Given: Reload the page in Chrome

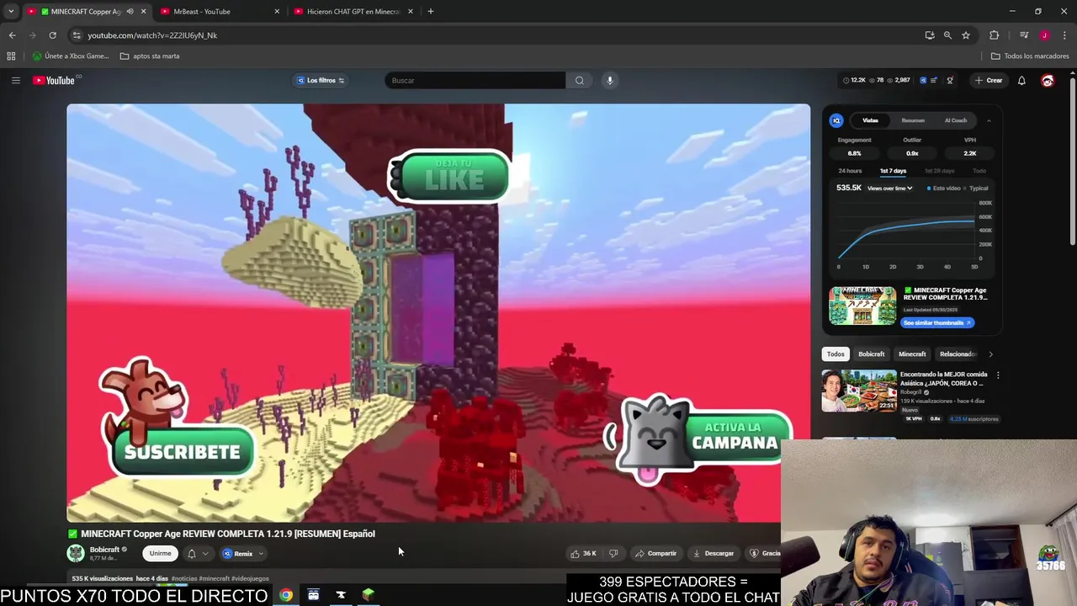Looking at the screenshot, I should 52,35.
